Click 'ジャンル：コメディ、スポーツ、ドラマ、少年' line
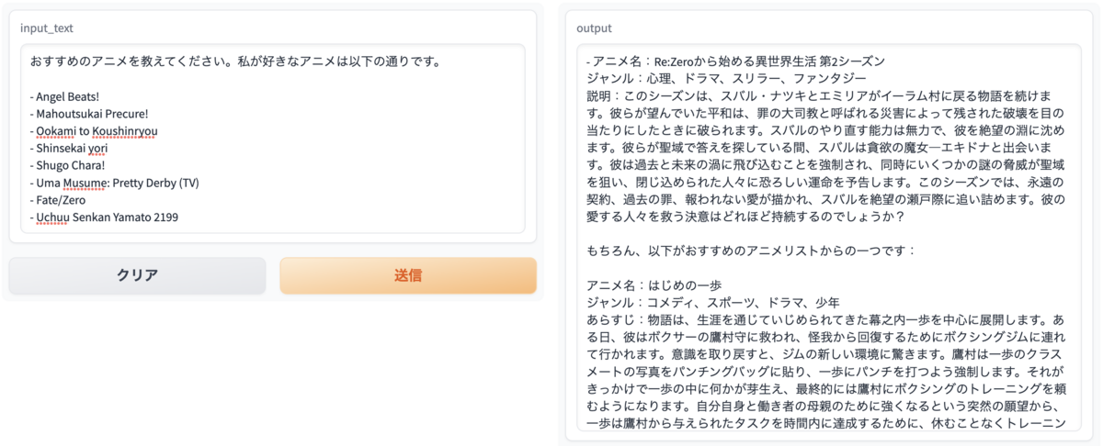This screenshot has width=1103, height=446. (712, 303)
